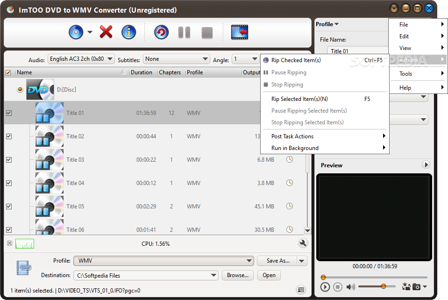The width and height of the screenshot is (448, 300).
Task: Open the Edit menu
Action: pos(418,36)
